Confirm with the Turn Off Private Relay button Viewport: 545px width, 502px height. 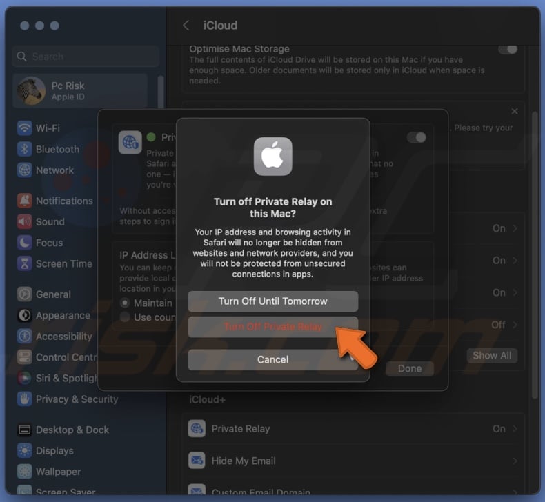point(272,327)
